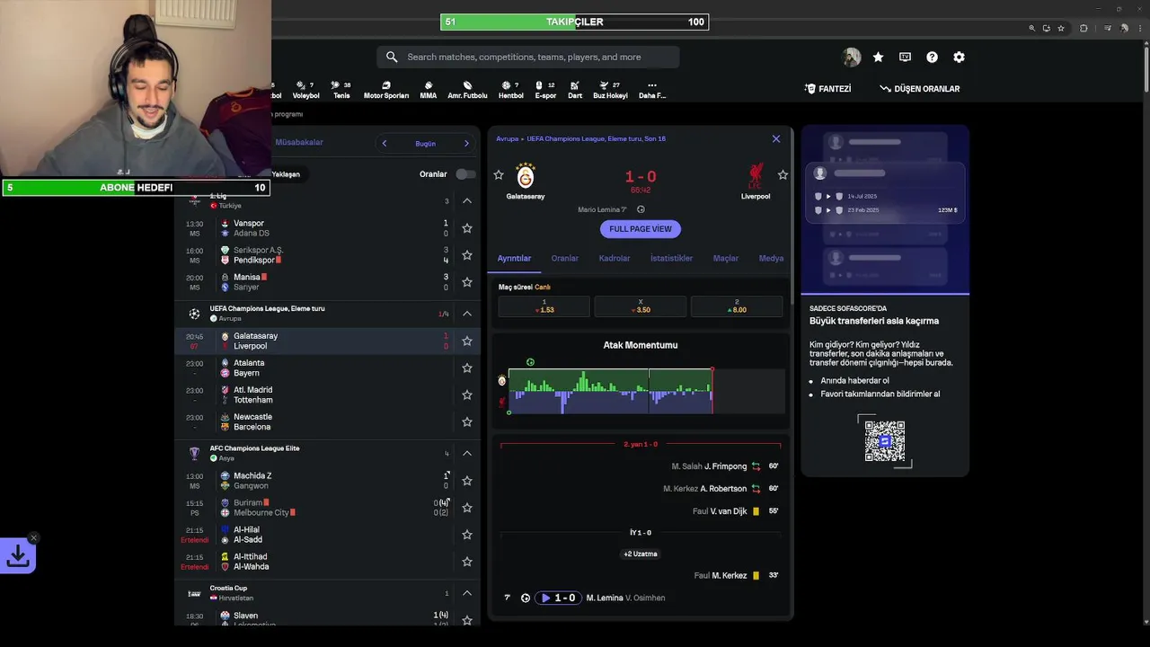Select Amr. Futbolu sport icon
The image size is (1150, 647).
pyautogui.click(x=467, y=90)
